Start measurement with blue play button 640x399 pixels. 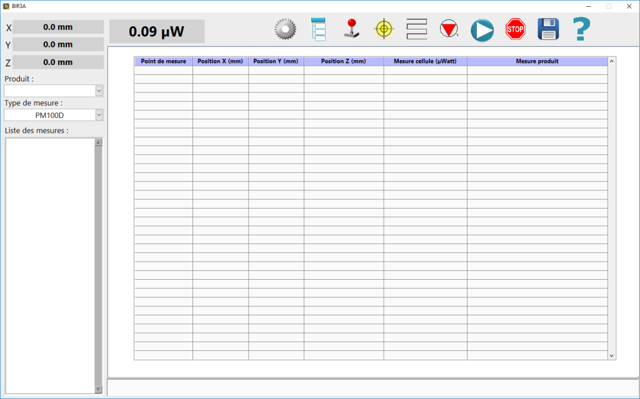pos(482,30)
